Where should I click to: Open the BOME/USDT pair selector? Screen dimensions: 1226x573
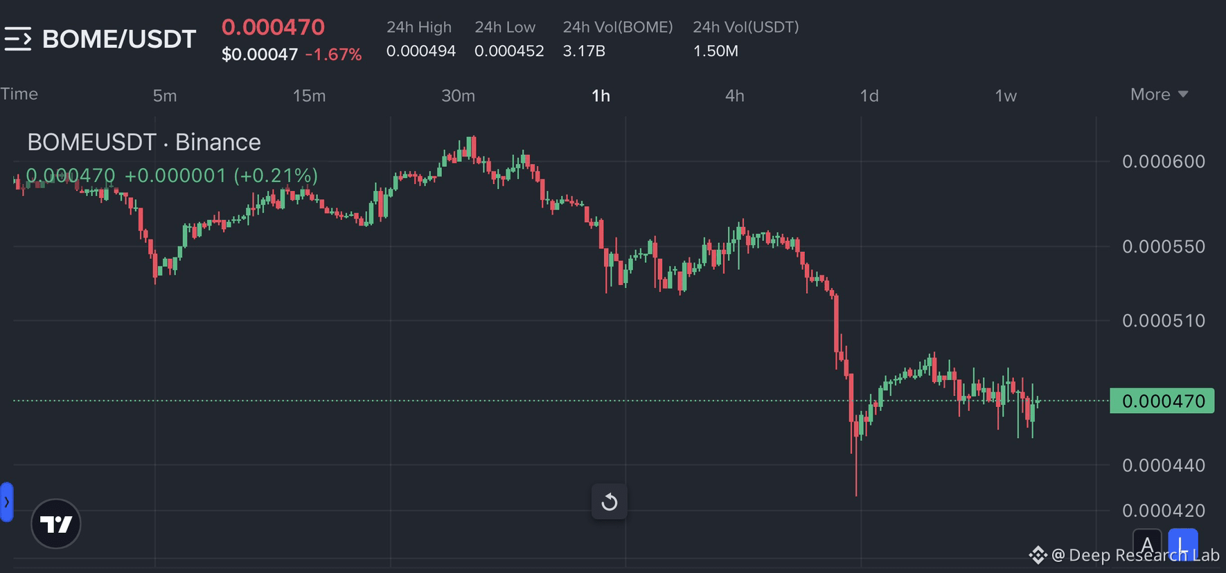click(119, 39)
